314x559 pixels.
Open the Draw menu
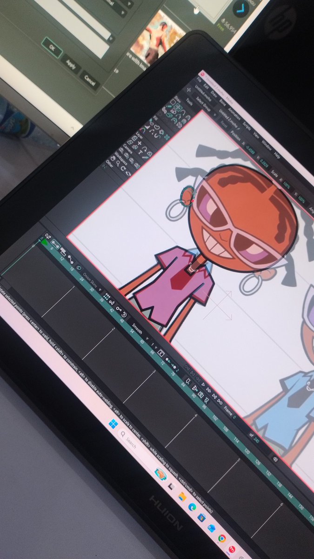(x=214, y=93)
